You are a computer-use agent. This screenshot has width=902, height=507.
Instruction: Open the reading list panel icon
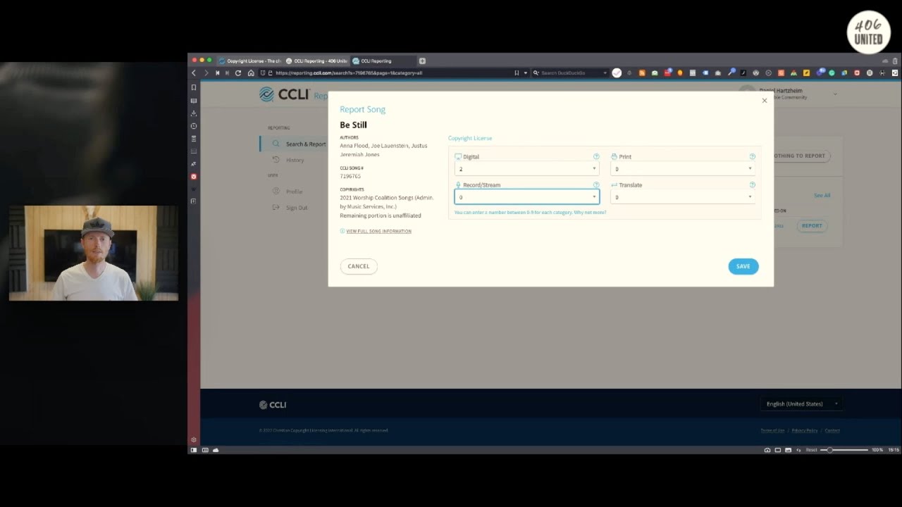pyautogui.click(x=194, y=101)
